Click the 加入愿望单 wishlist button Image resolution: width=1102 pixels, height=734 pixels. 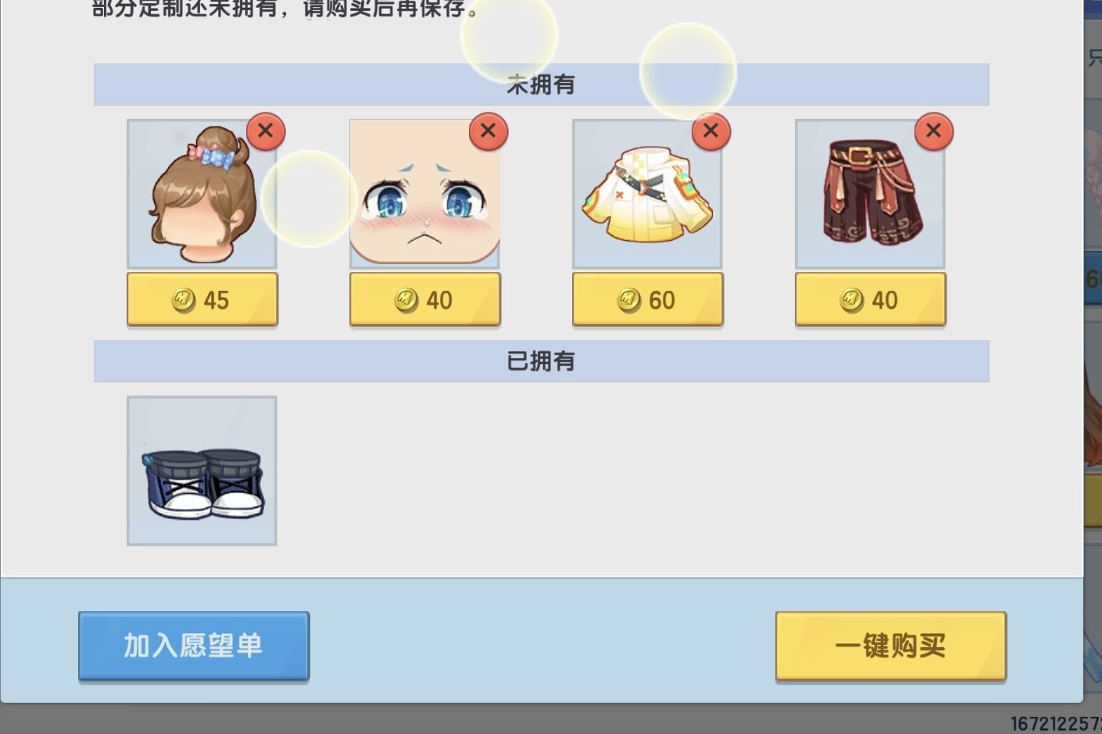[x=194, y=646]
